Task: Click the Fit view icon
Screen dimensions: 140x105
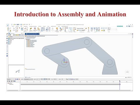Action: pos(94,29)
